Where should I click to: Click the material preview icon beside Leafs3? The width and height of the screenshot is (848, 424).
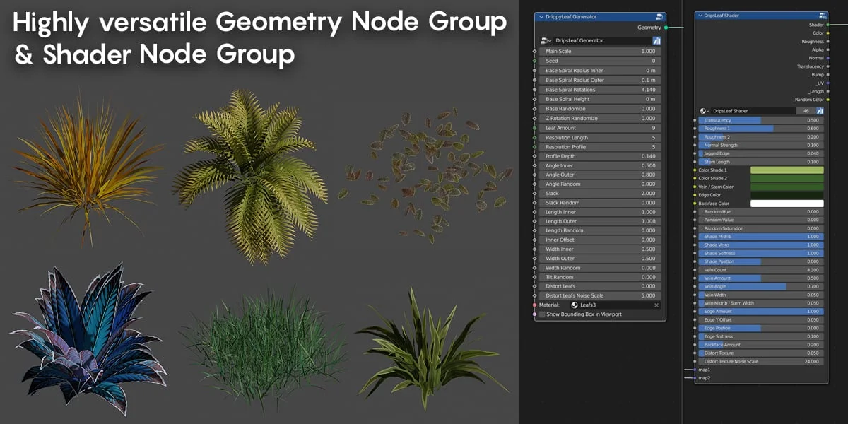574,305
